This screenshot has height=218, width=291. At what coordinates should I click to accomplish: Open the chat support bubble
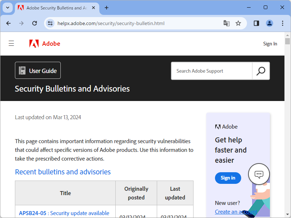259,174
